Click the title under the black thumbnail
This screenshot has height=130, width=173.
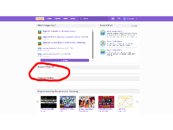(x=48, y=109)
